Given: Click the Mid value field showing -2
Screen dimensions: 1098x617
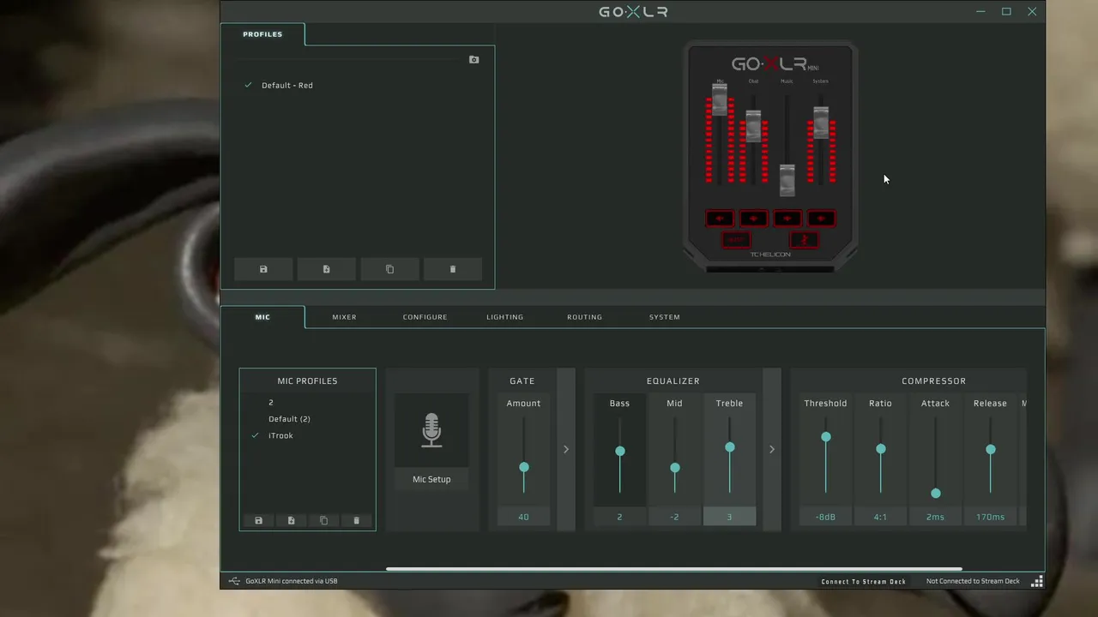Looking at the screenshot, I should pos(674,517).
